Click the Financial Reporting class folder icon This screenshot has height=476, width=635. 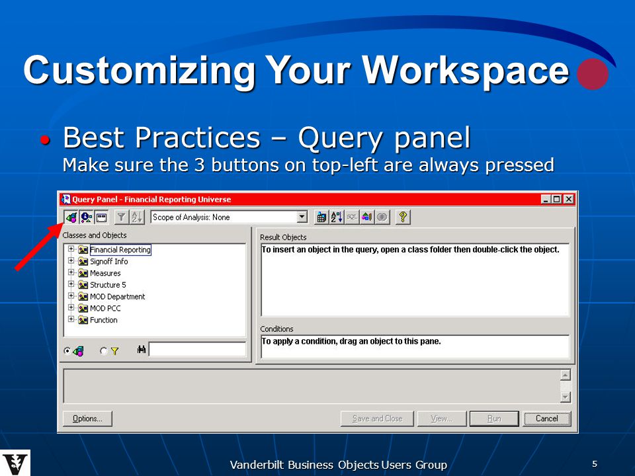[x=83, y=250]
